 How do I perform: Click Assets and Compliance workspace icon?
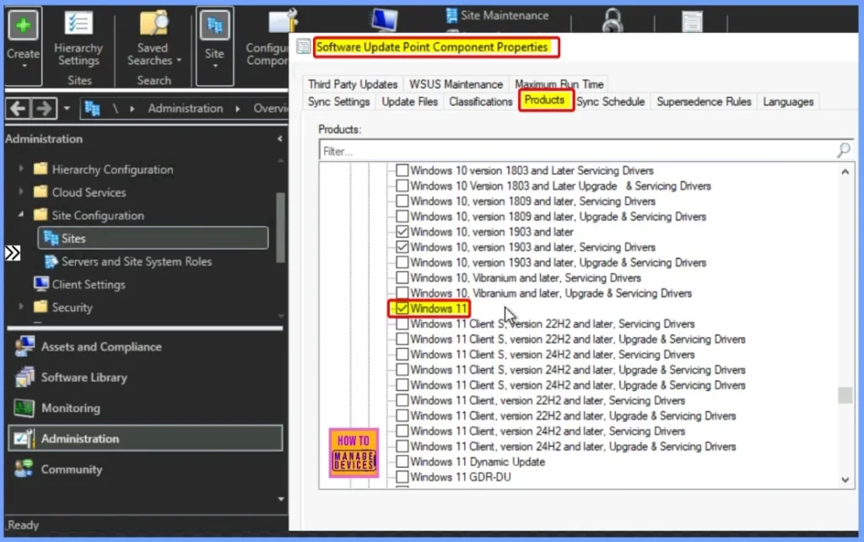coord(24,346)
